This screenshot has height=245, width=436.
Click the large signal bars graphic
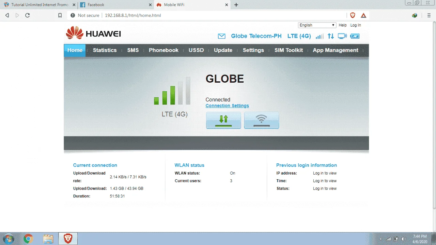172,91
